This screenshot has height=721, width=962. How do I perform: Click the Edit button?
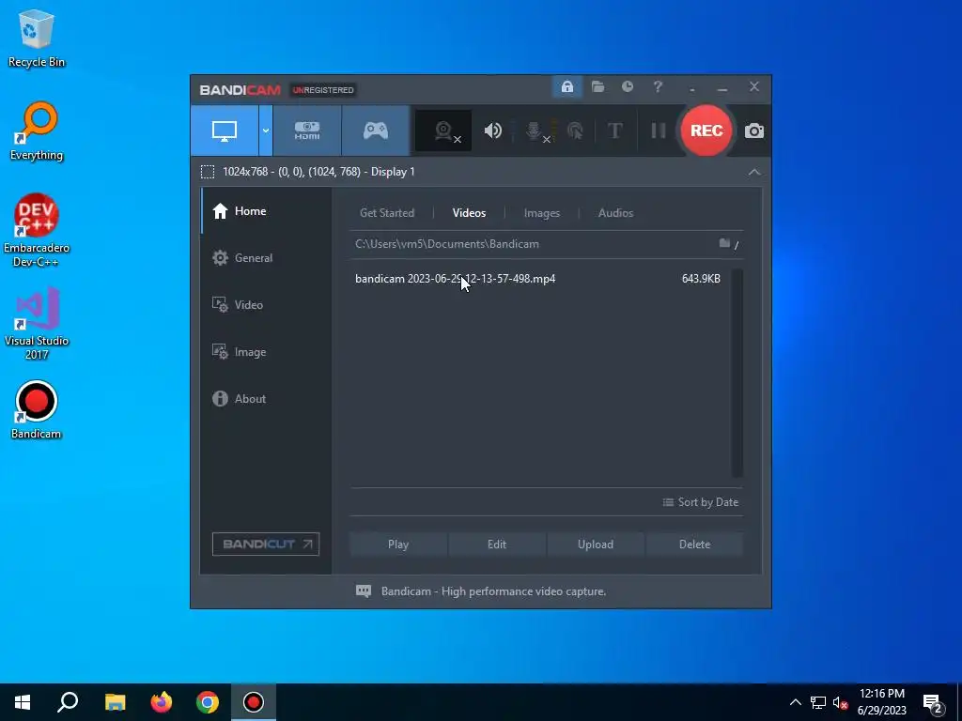coord(497,545)
